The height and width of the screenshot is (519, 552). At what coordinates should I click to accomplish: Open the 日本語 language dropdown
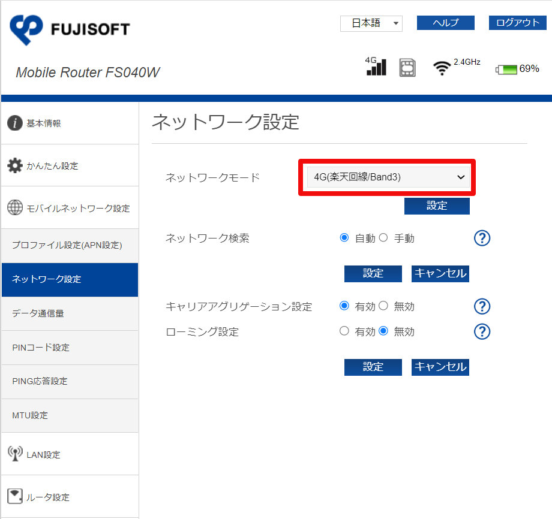click(x=371, y=23)
